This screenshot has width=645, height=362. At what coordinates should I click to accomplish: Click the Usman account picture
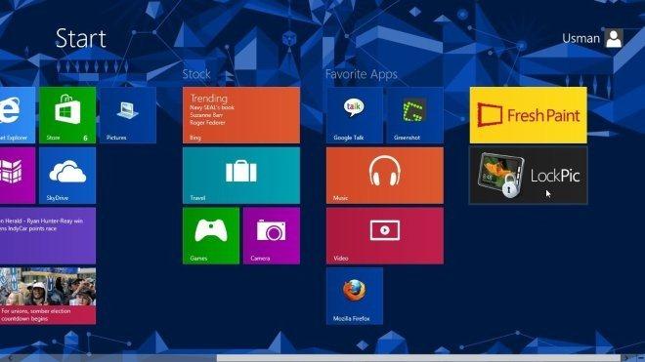point(614,38)
